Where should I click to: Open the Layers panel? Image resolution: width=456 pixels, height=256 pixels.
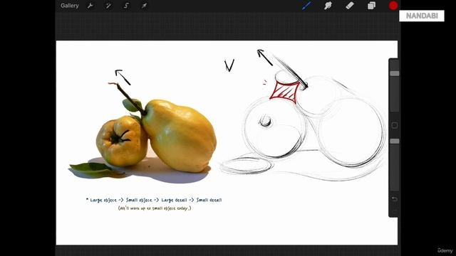[x=371, y=6]
